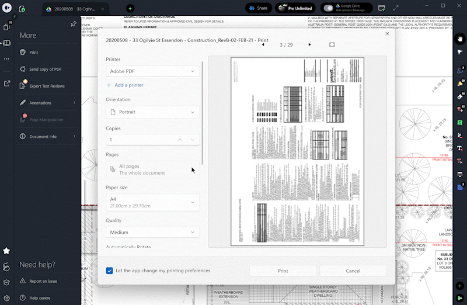The width and height of the screenshot is (467, 305).
Task: Open the Printer dropdown showing Adobe PDF
Action: (x=152, y=71)
